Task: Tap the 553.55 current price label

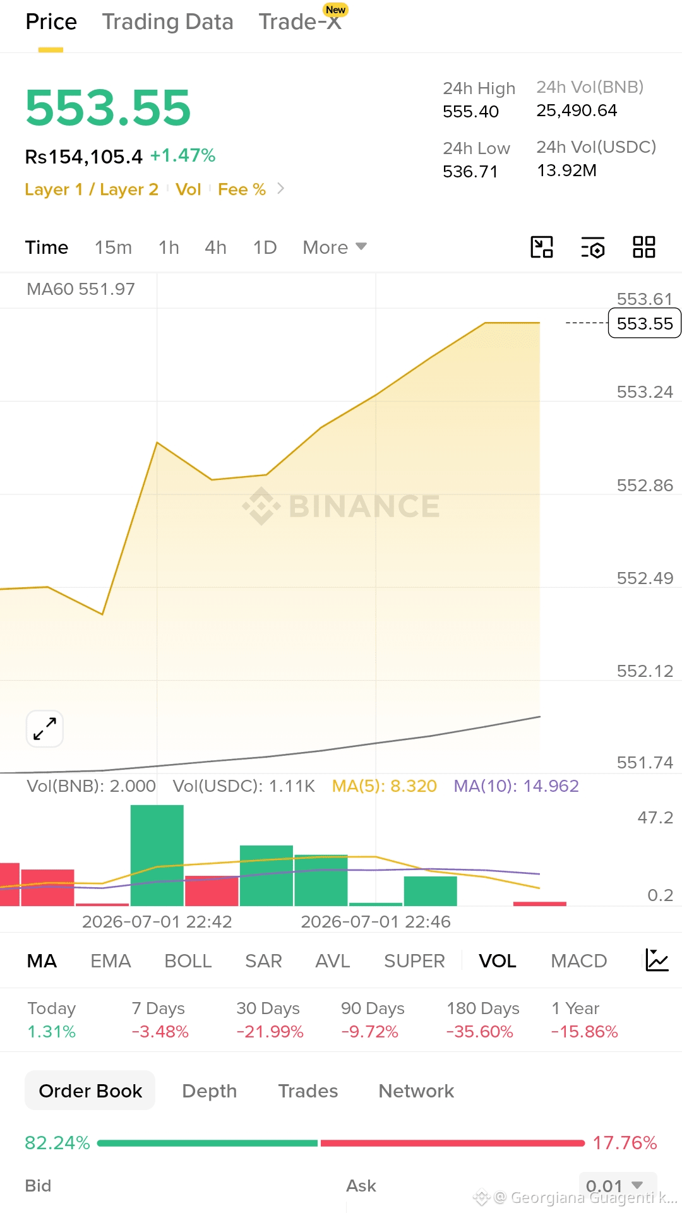Action: (645, 323)
